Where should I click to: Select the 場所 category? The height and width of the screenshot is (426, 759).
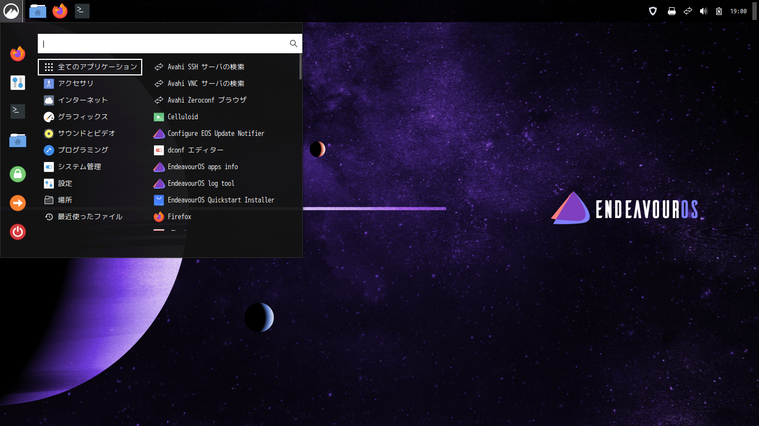pos(90,200)
